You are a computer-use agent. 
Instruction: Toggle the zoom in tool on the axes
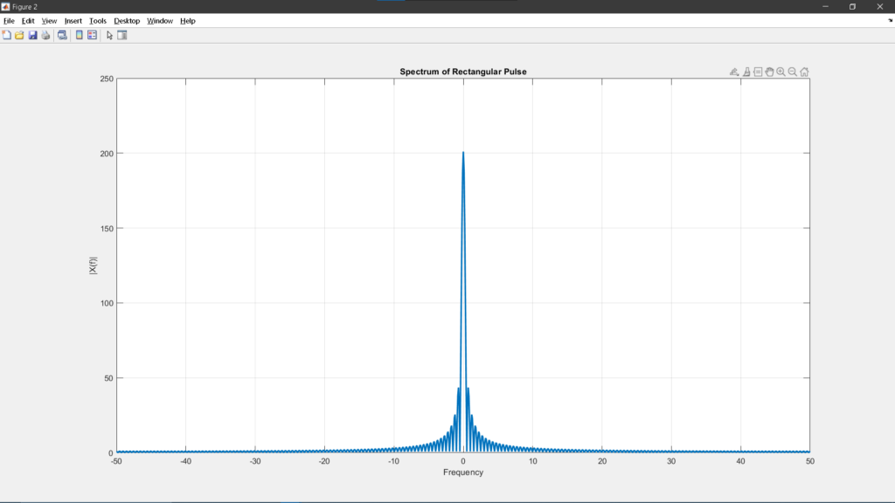(781, 72)
